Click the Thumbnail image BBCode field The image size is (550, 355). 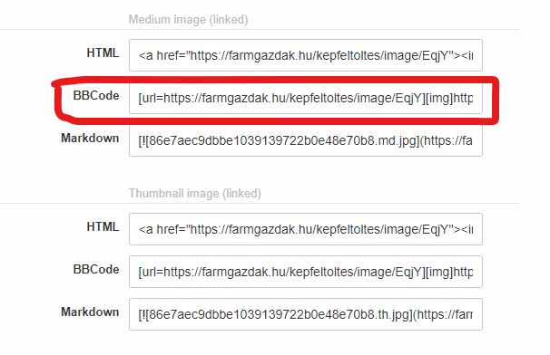point(306,272)
